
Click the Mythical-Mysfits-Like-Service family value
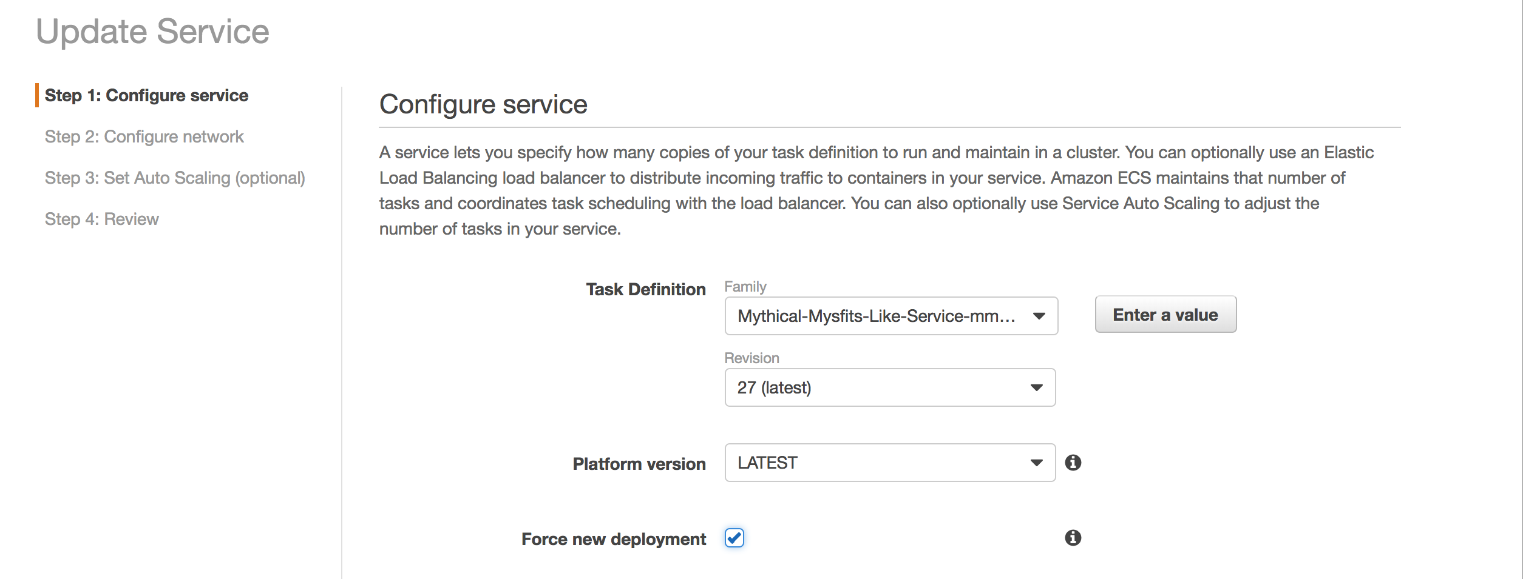click(x=876, y=316)
